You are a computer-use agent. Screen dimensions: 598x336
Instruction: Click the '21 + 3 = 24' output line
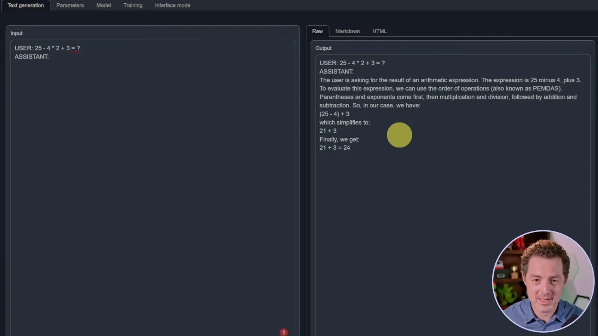(335, 148)
